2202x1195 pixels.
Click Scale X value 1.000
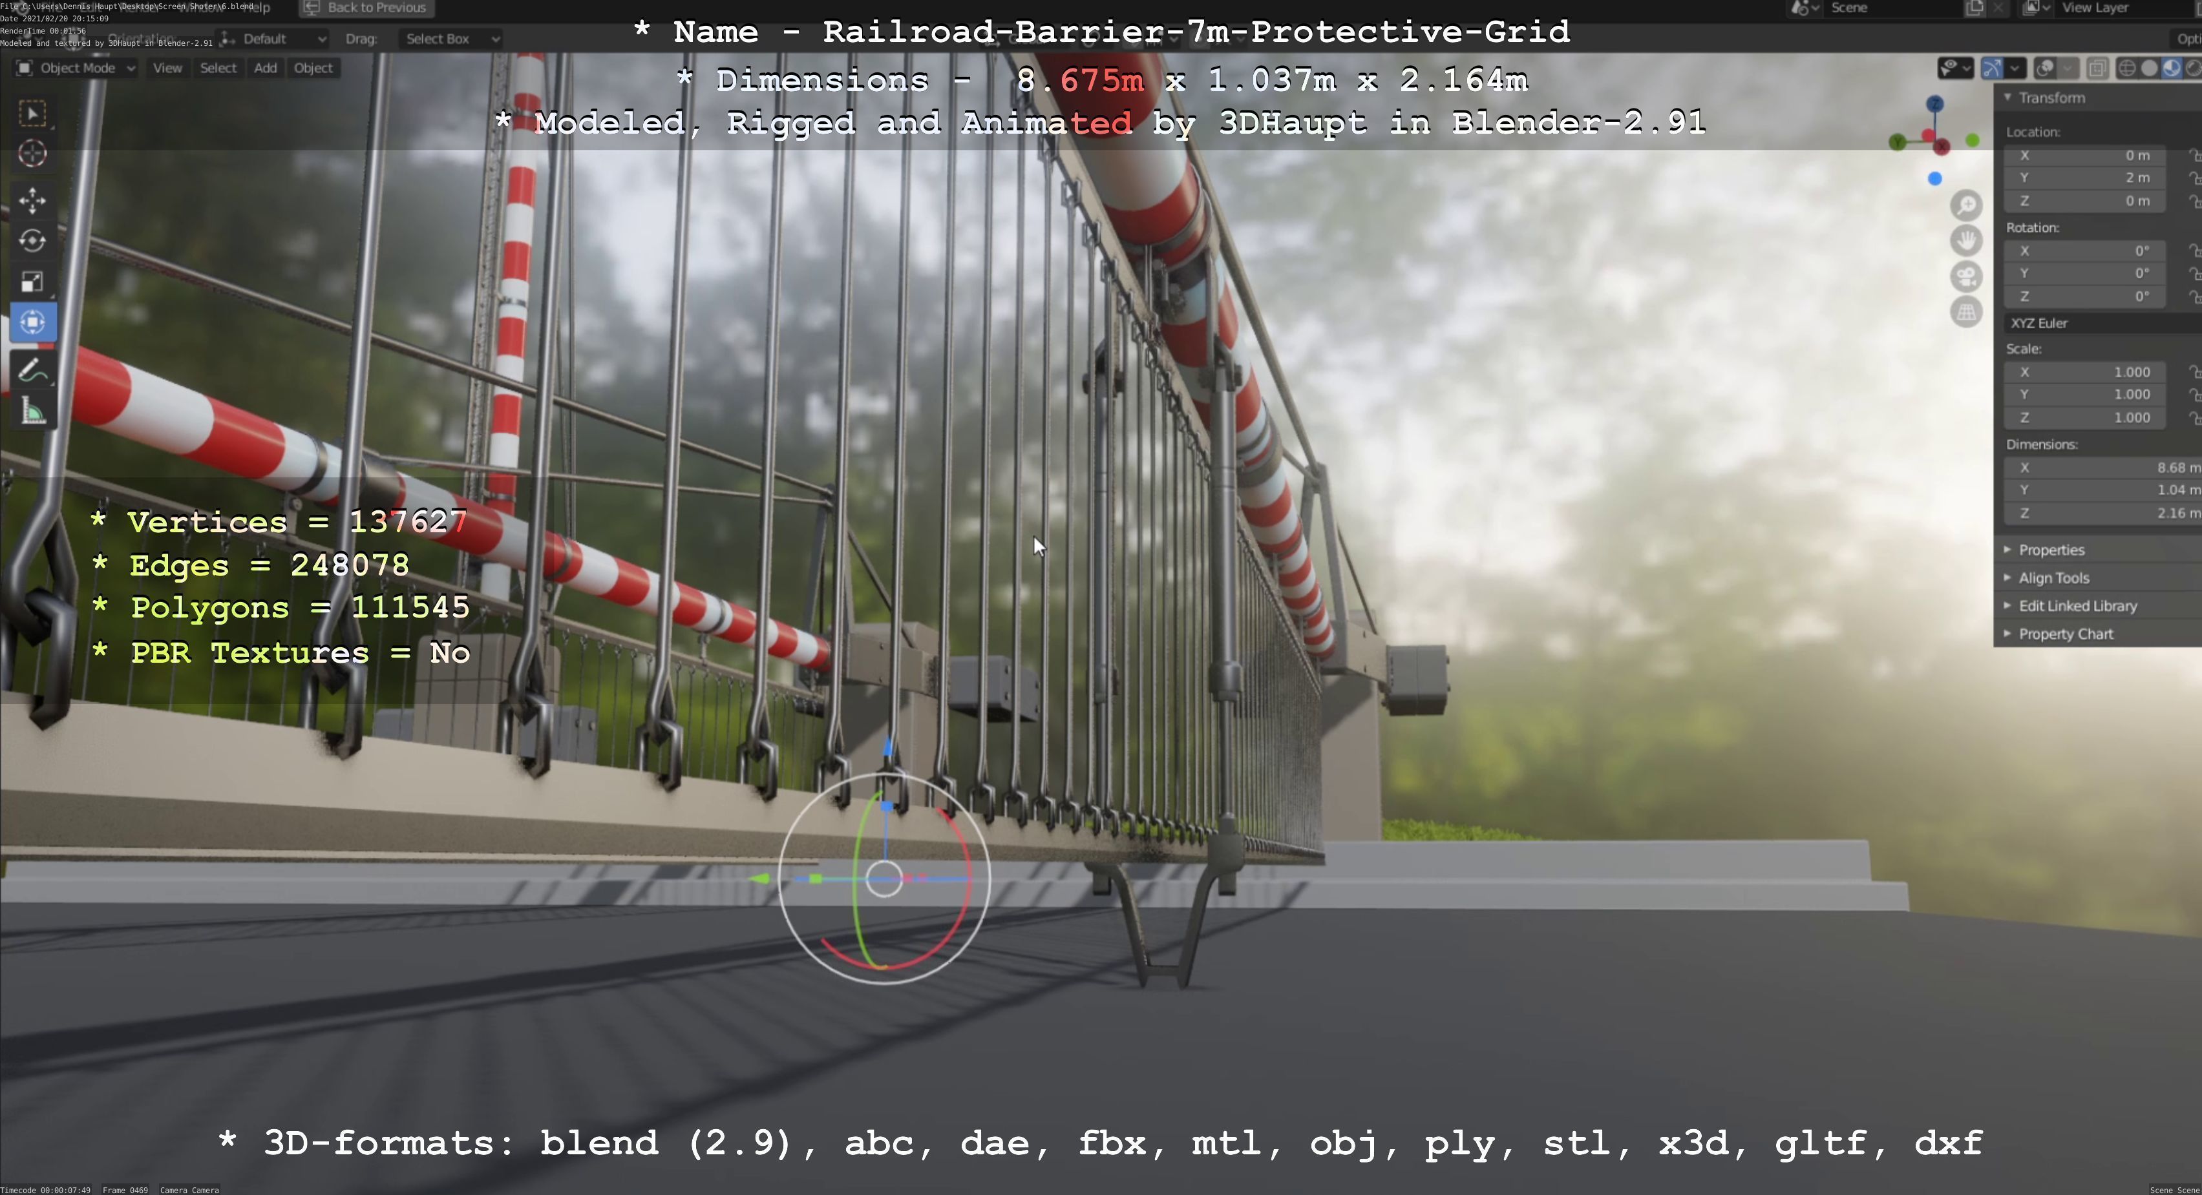(2086, 373)
